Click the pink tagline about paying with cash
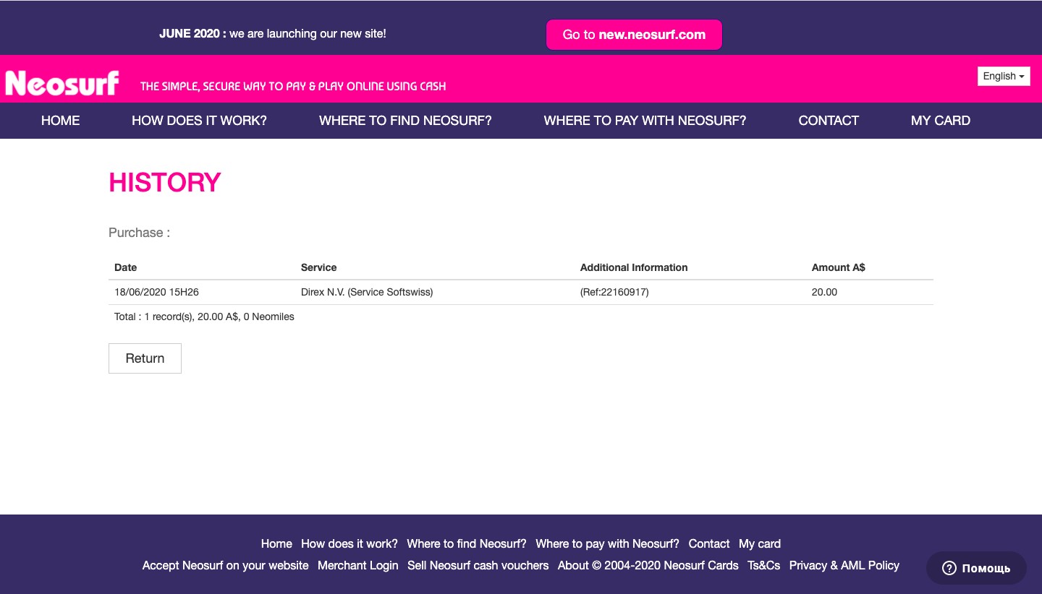Viewport: 1042px width, 594px height. click(x=293, y=86)
